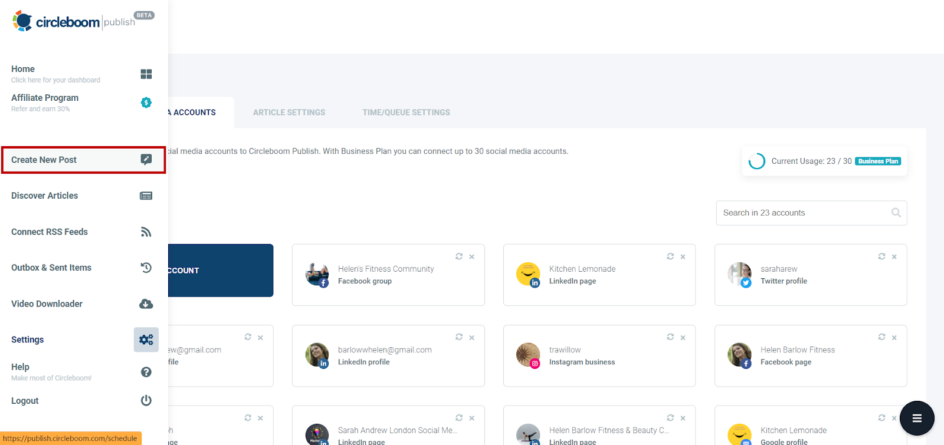Click the Video Downloader cloud icon

pos(146,304)
